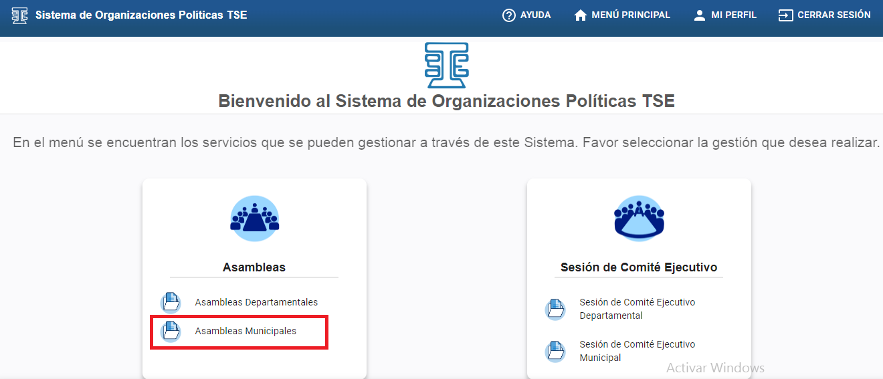The height and width of the screenshot is (379, 883).
Task: Click the Asambleas meeting table icon
Action: coord(254,219)
